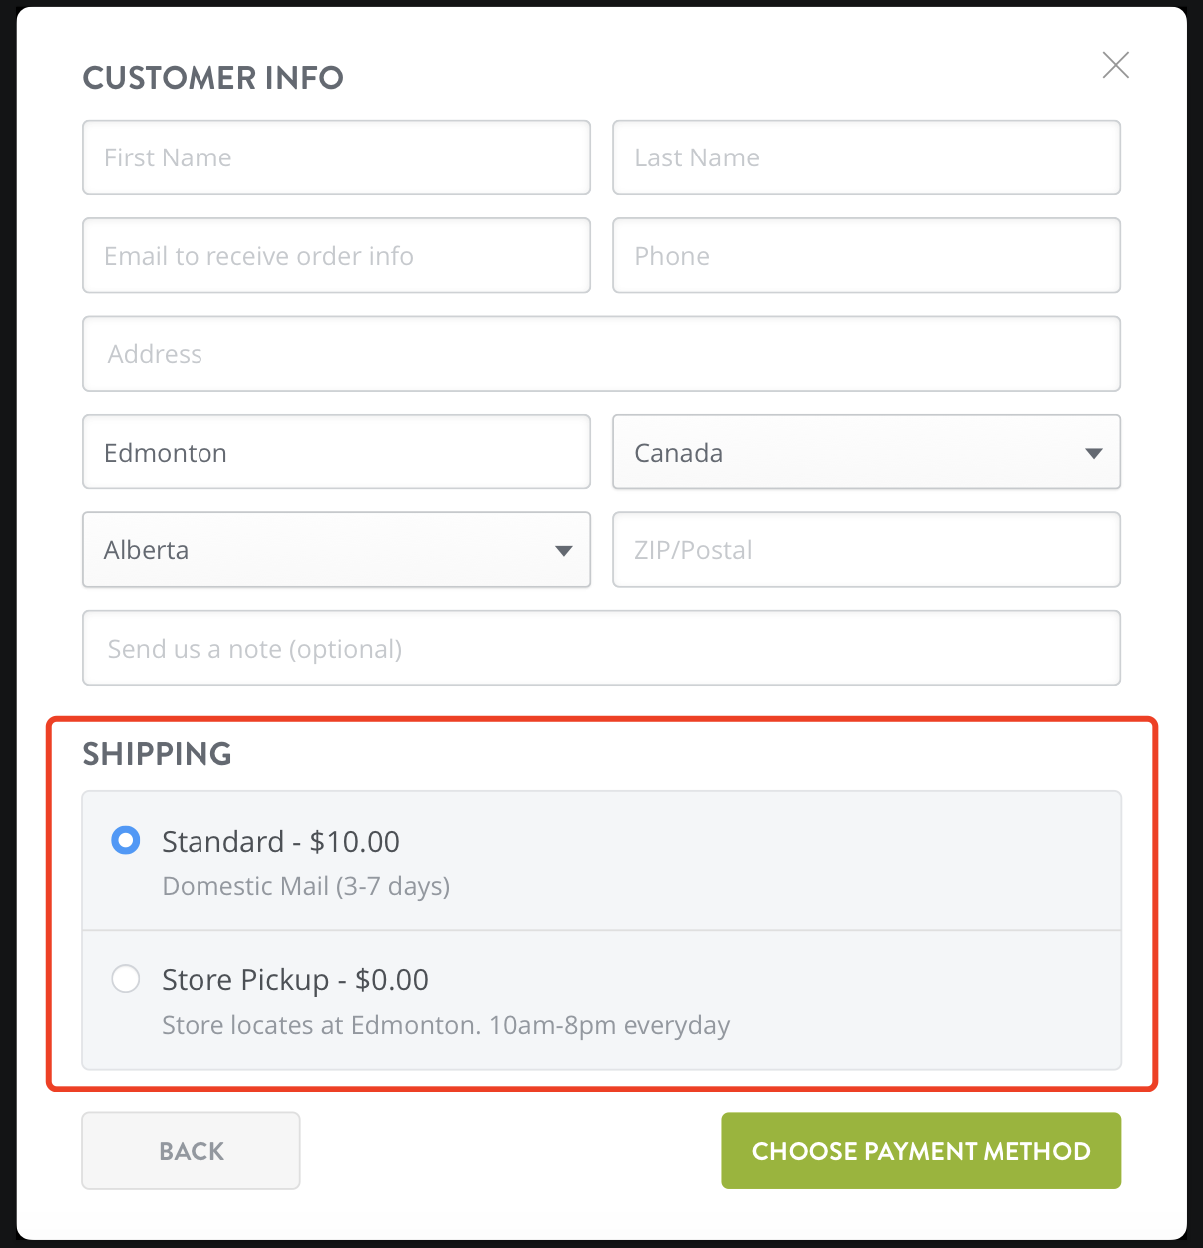Choose Store Pickup shipping option
1203x1248 pixels.
[126, 979]
